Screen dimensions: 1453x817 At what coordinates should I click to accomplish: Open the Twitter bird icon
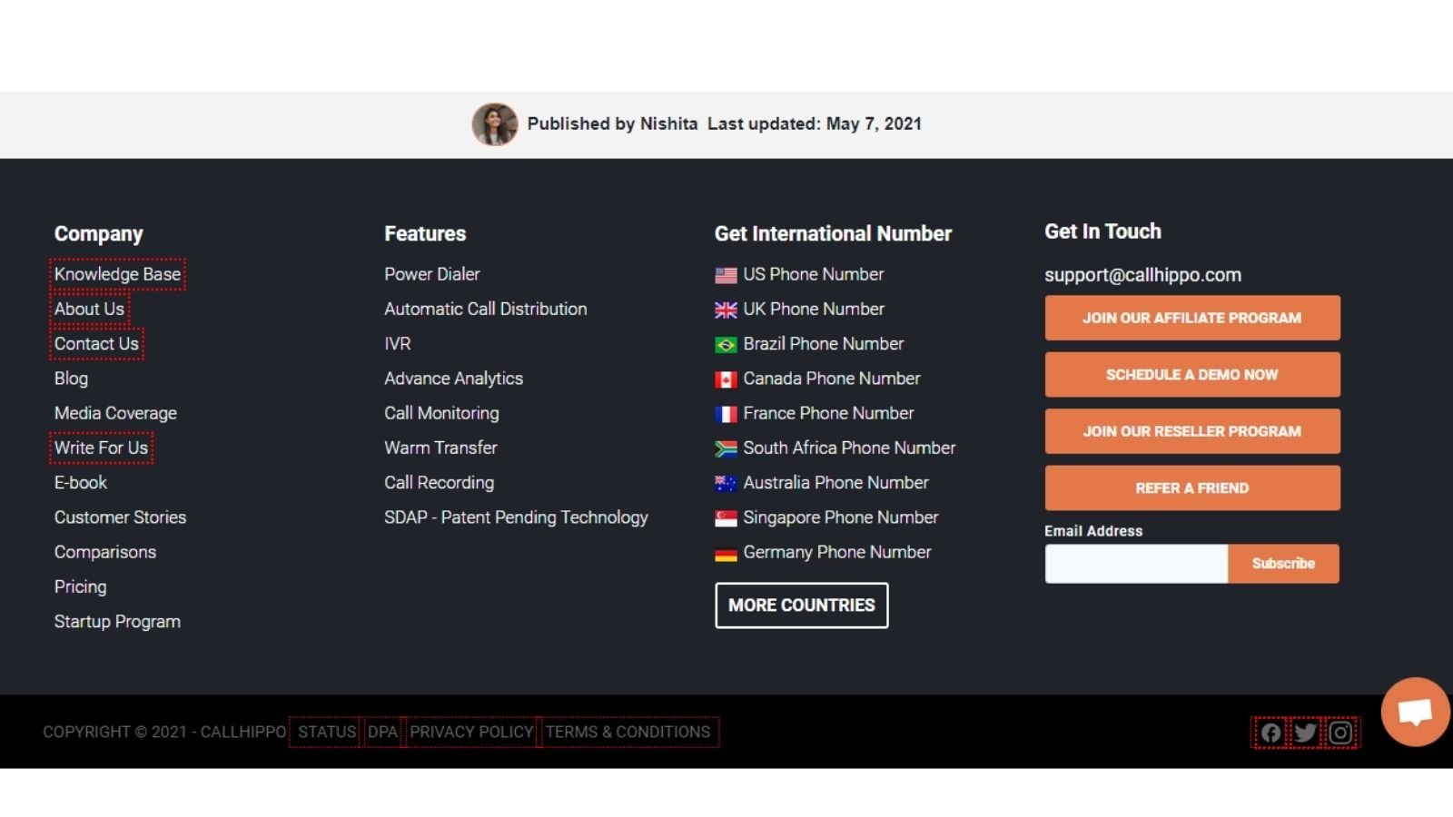tap(1305, 733)
